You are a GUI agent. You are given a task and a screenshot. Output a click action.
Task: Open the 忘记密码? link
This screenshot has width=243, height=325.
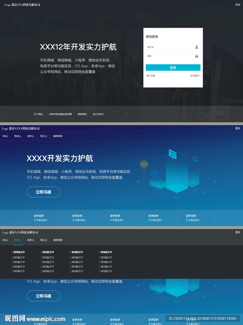[x=195, y=76]
